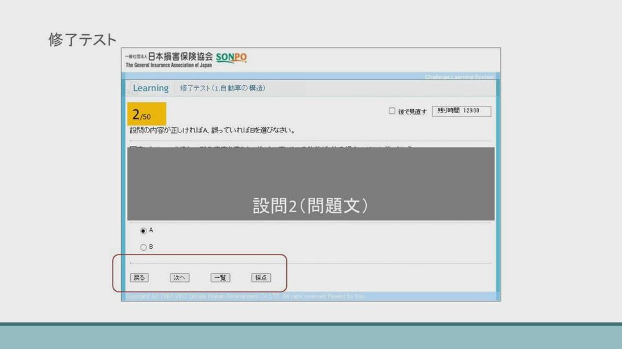Click the 残り時間 remaining time field

tap(461, 111)
